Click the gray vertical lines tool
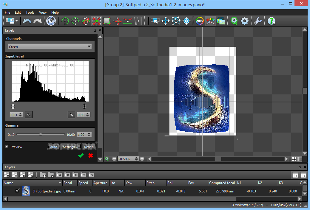Viewport: 310px width, 210px height. (x=138, y=21)
